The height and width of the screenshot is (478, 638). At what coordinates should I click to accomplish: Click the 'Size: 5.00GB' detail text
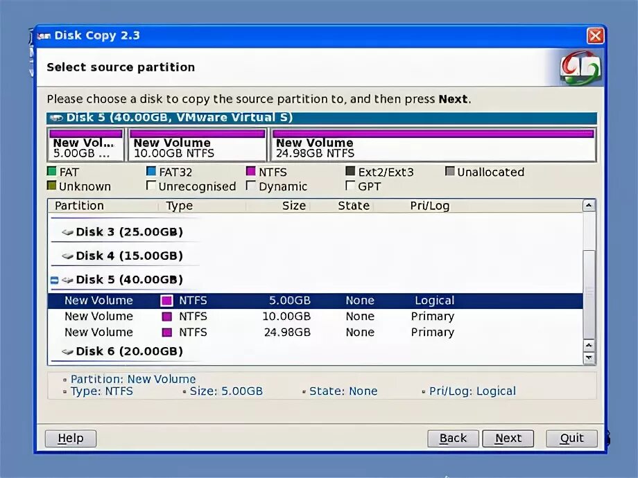coord(226,391)
